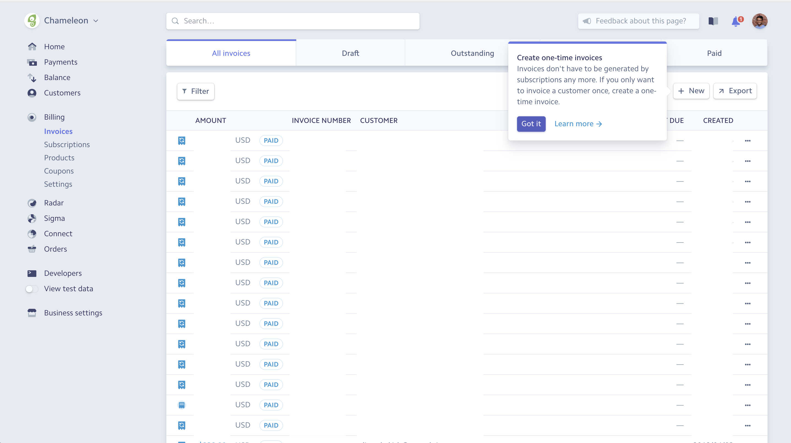This screenshot has height=443, width=791.
Task: Create a New invoice
Action: 691,91
